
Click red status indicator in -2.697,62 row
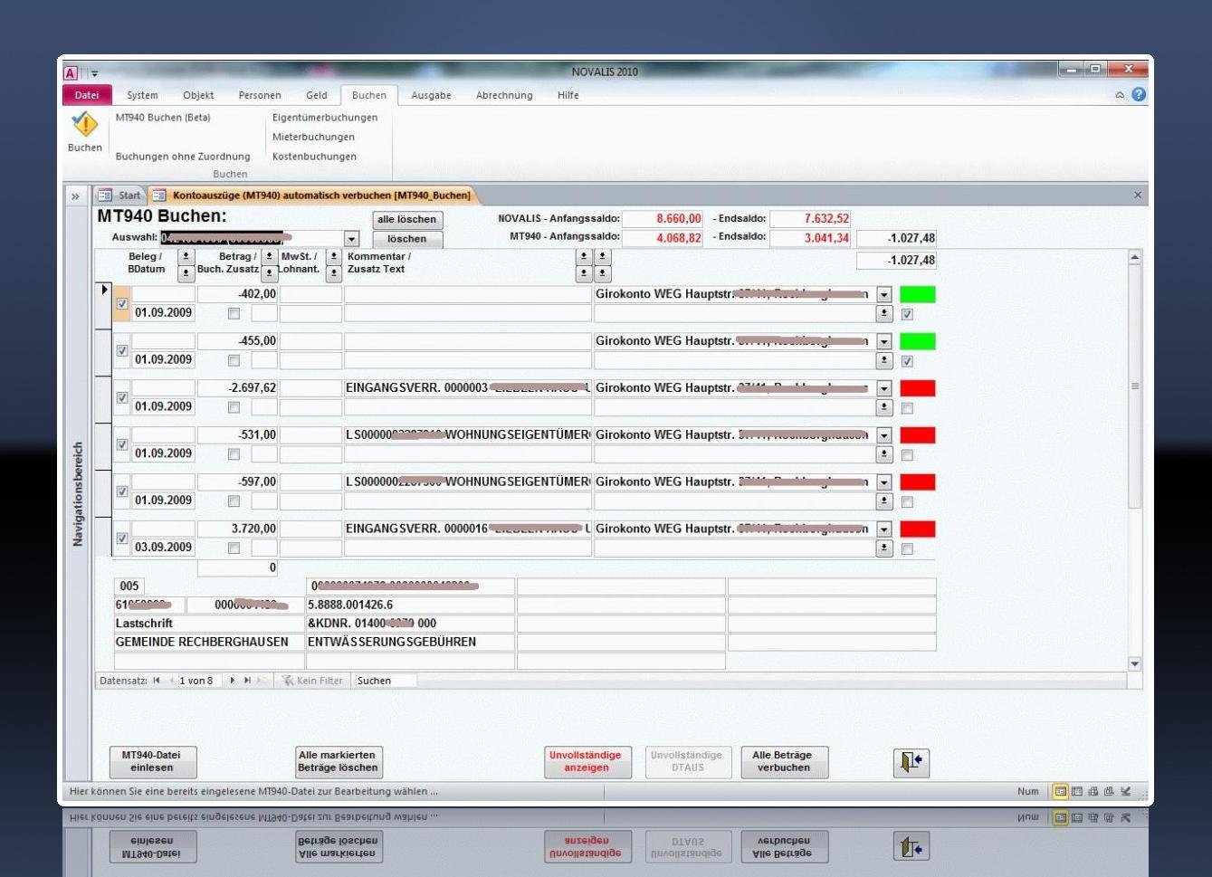pyautogui.click(x=918, y=388)
